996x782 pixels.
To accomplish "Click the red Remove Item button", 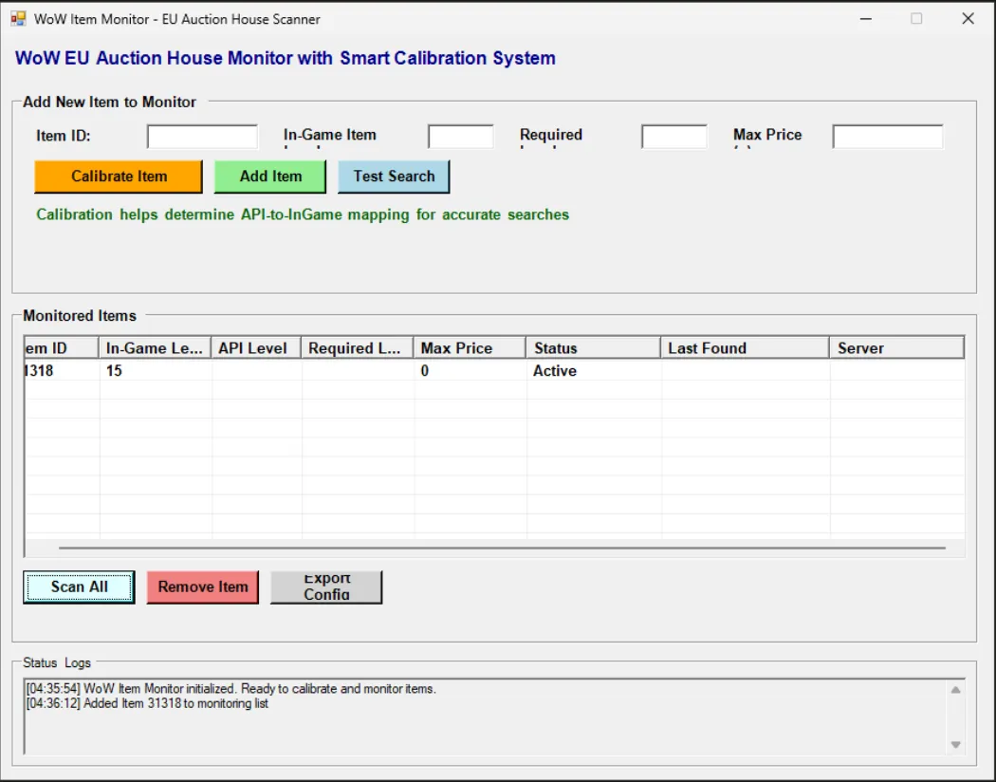I will click(x=203, y=587).
